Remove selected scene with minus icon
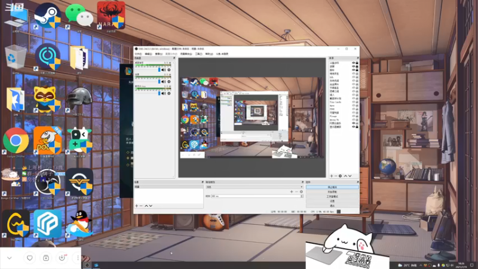 [x=141, y=206]
